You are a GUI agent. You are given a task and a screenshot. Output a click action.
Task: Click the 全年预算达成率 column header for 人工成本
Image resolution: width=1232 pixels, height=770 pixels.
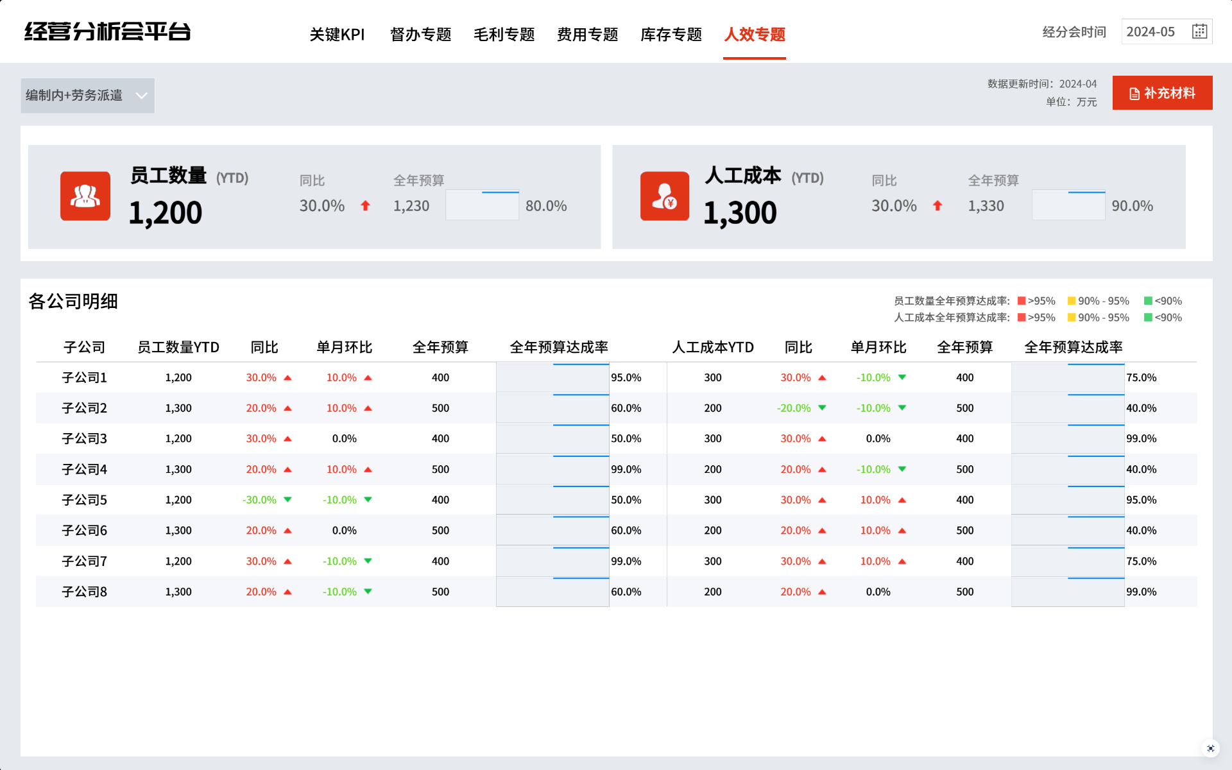click(x=1073, y=347)
